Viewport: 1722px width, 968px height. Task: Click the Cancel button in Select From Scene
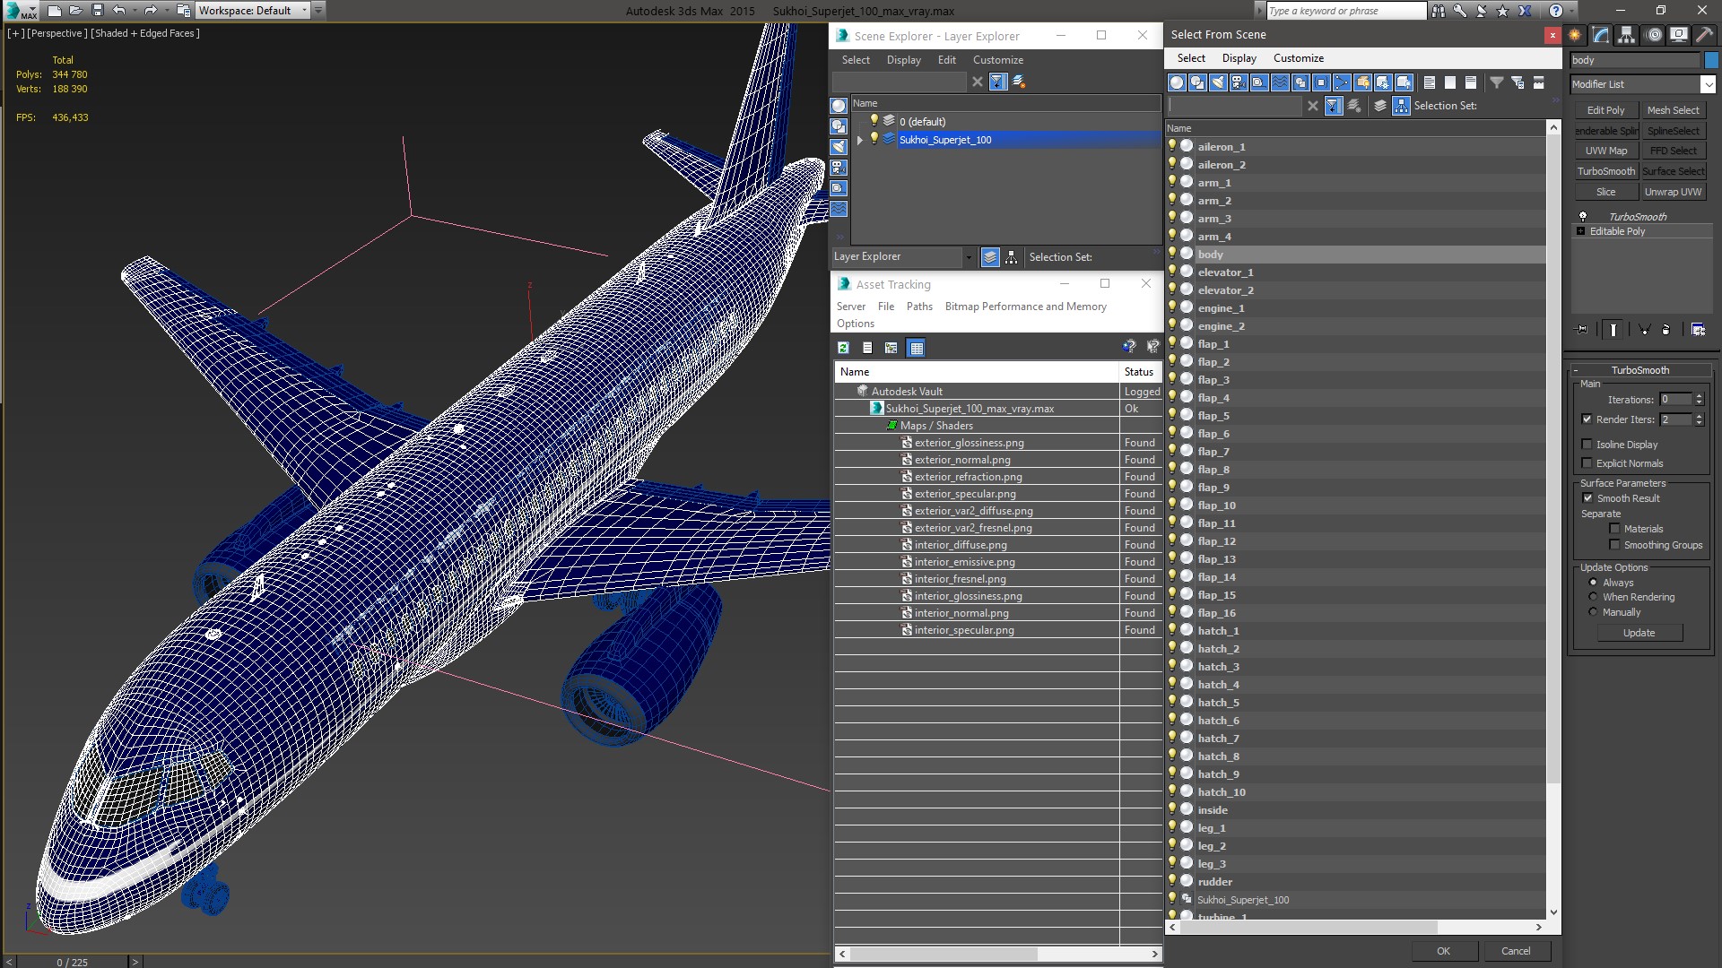pos(1516,951)
